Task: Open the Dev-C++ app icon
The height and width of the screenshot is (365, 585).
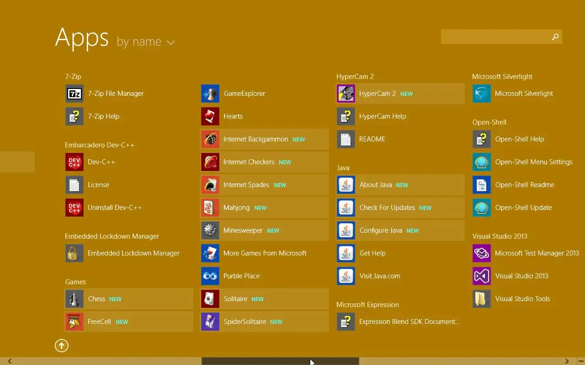Action: point(74,162)
